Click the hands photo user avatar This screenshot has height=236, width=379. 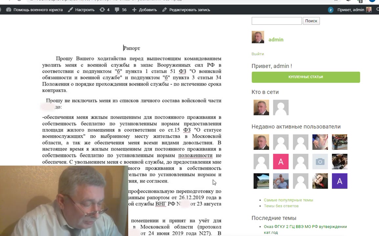click(320, 142)
